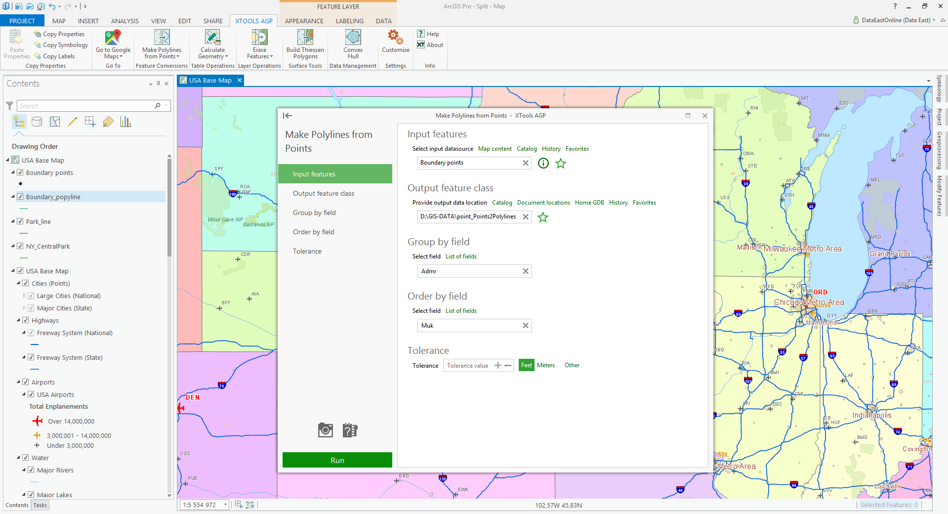Switch Contents to List By Selection

(x=55, y=122)
